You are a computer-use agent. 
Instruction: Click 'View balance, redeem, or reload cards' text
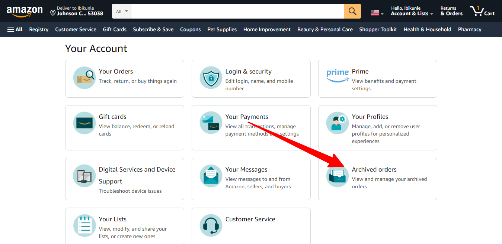(137, 130)
